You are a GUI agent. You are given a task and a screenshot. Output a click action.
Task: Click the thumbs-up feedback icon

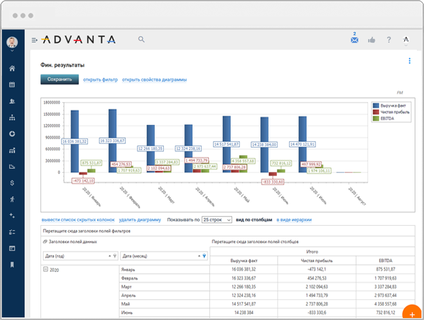[x=371, y=40]
